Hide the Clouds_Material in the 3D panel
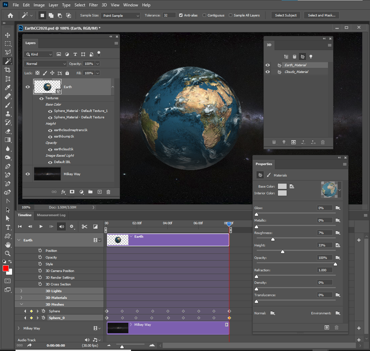The width and height of the screenshot is (370, 351). [268, 72]
